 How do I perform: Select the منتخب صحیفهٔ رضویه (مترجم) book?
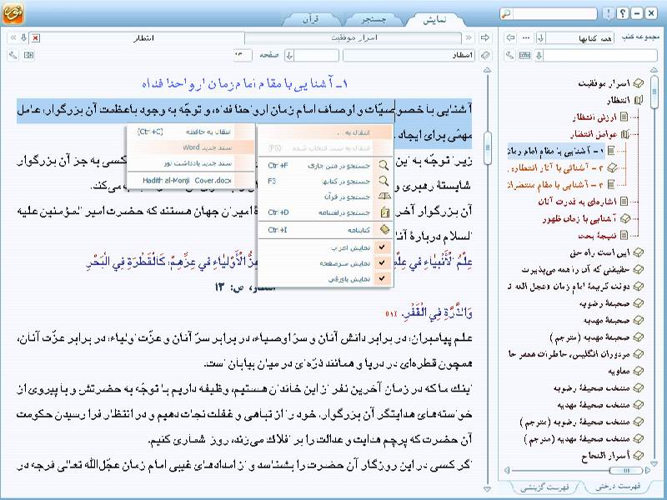point(574,422)
